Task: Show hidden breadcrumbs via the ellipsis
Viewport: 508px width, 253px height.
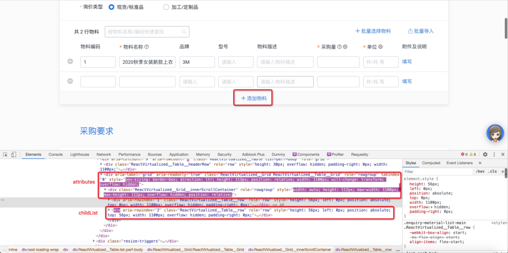Action: [398, 250]
